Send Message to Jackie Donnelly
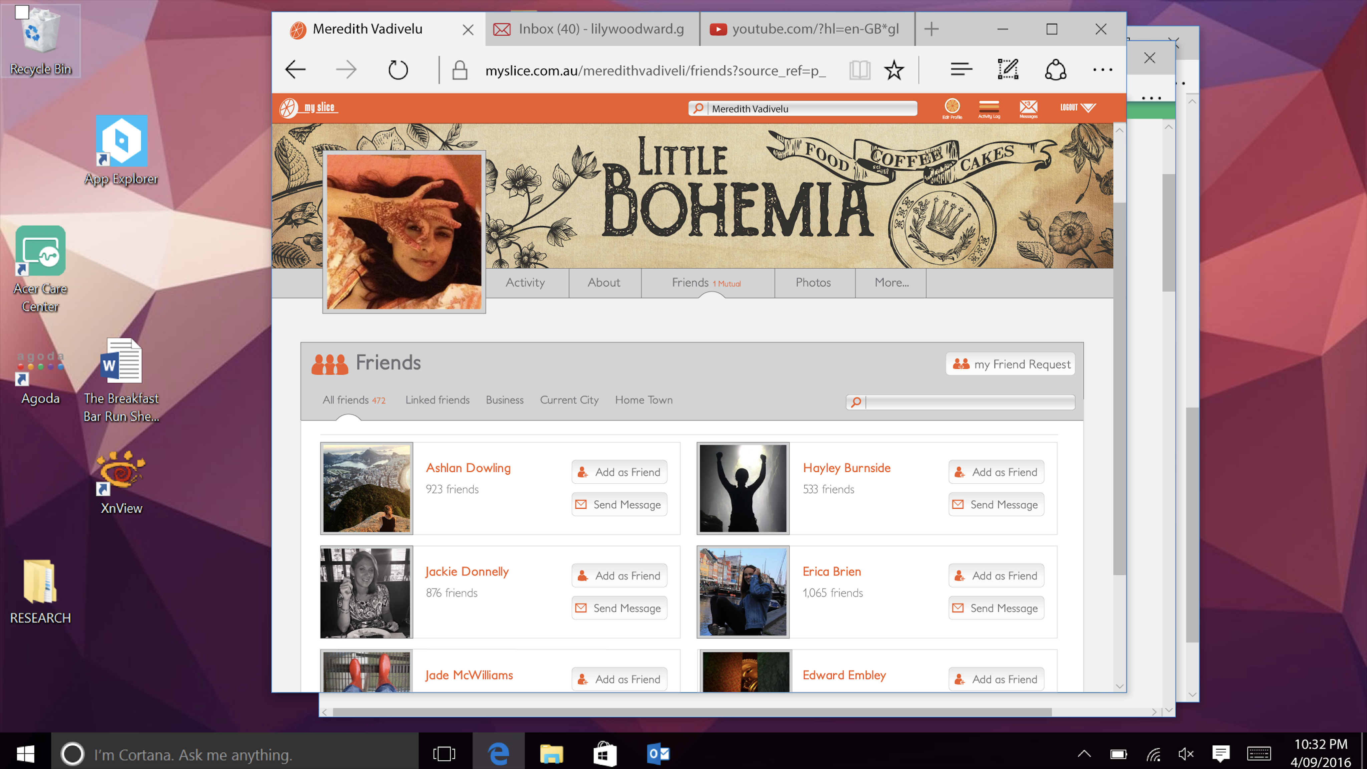Screen dimensions: 1367x769 (x=619, y=608)
